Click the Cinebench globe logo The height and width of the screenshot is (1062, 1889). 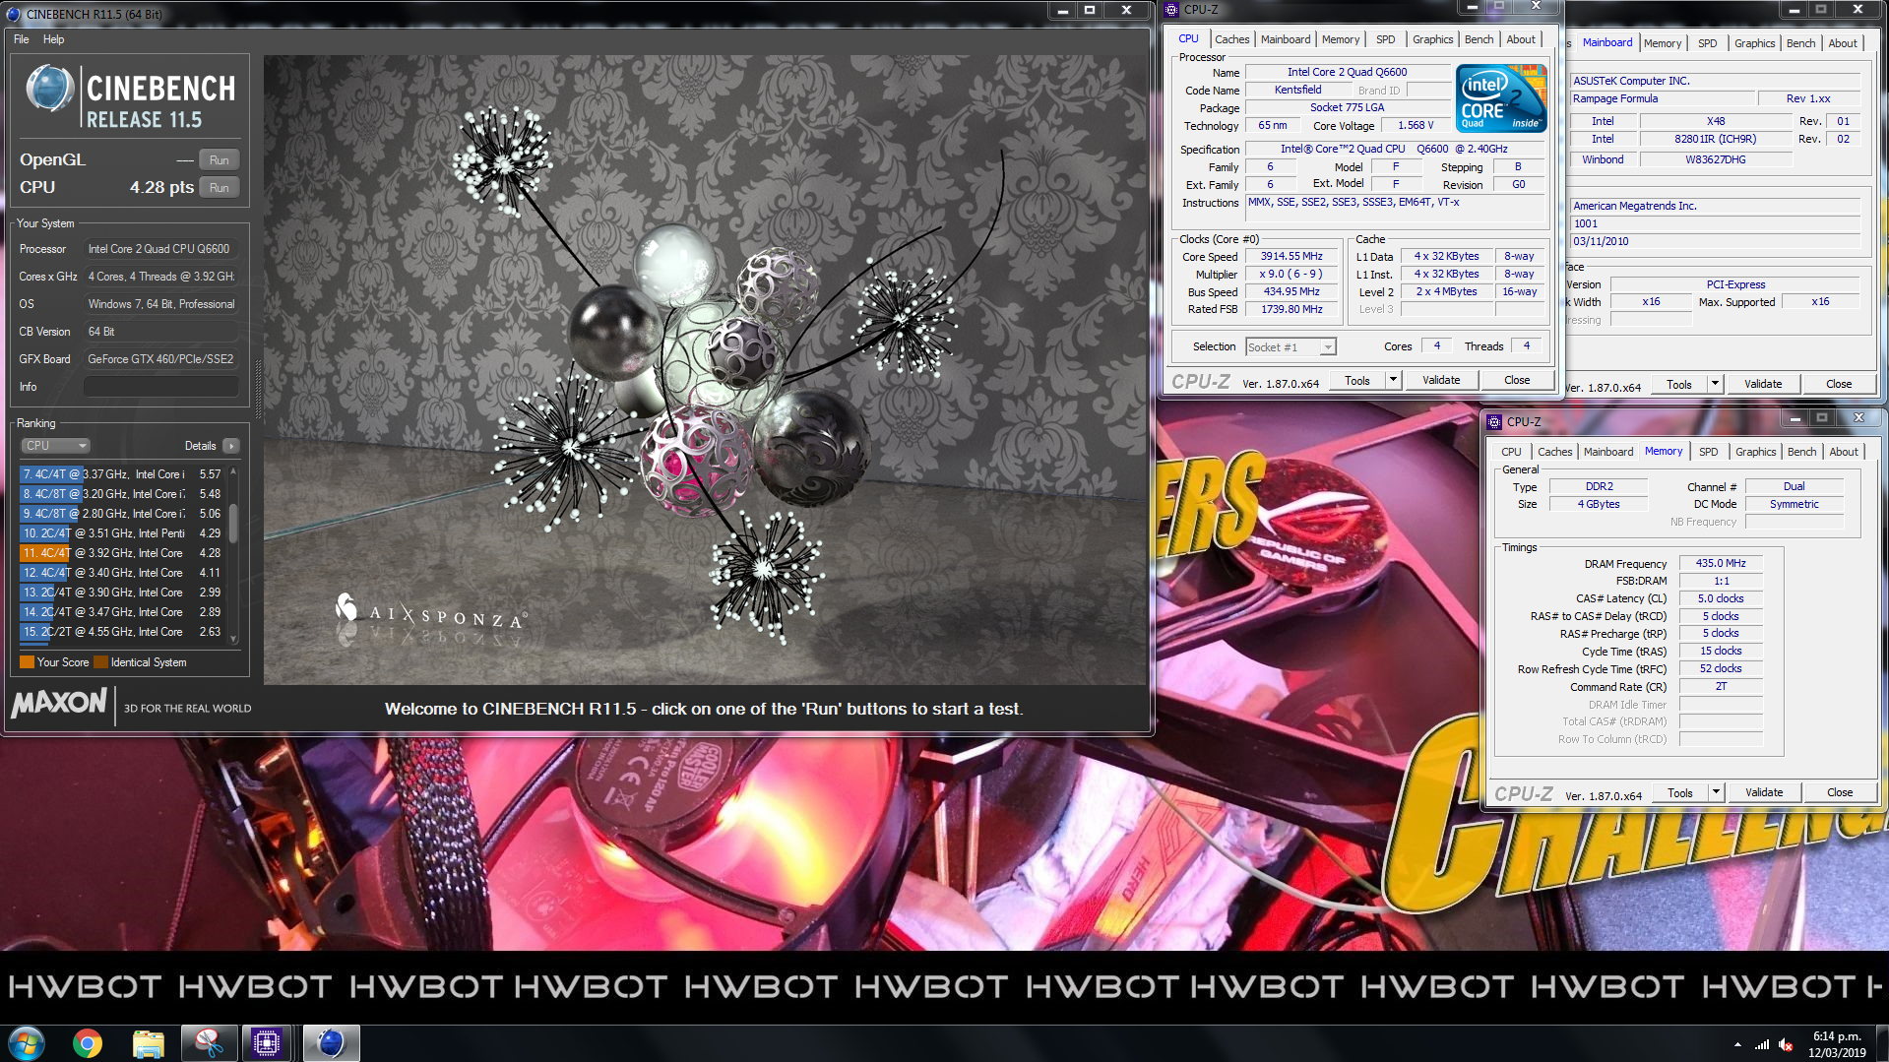[x=49, y=89]
